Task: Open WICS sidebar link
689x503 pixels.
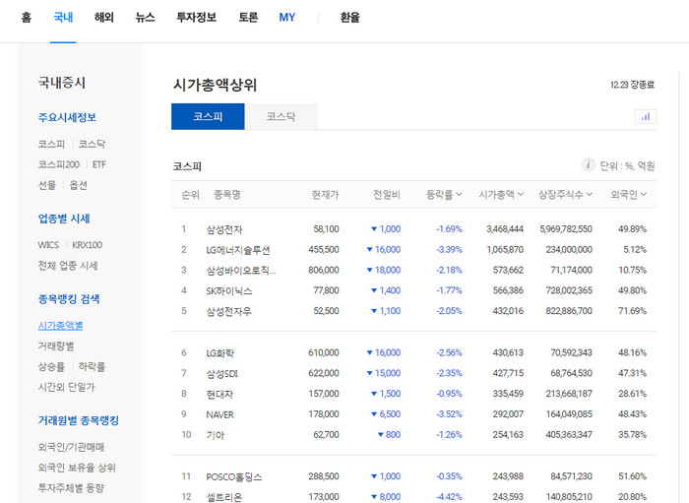Action: pyautogui.click(x=48, y=245)
